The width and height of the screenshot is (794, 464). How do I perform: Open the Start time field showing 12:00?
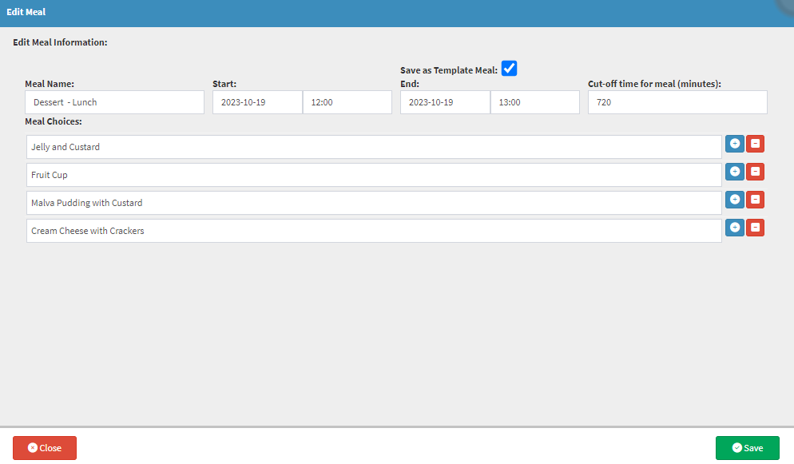pyautogui.click(x=347, y=102)
